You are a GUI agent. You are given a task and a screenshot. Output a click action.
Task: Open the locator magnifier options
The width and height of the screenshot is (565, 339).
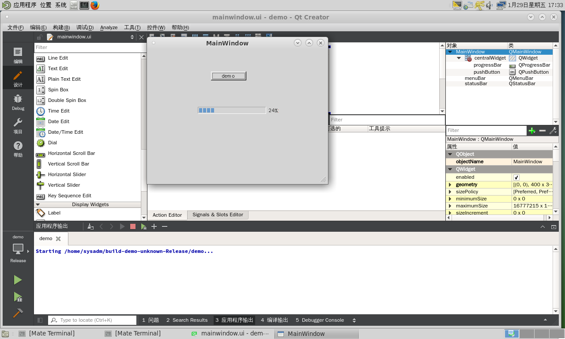point(54,320)
